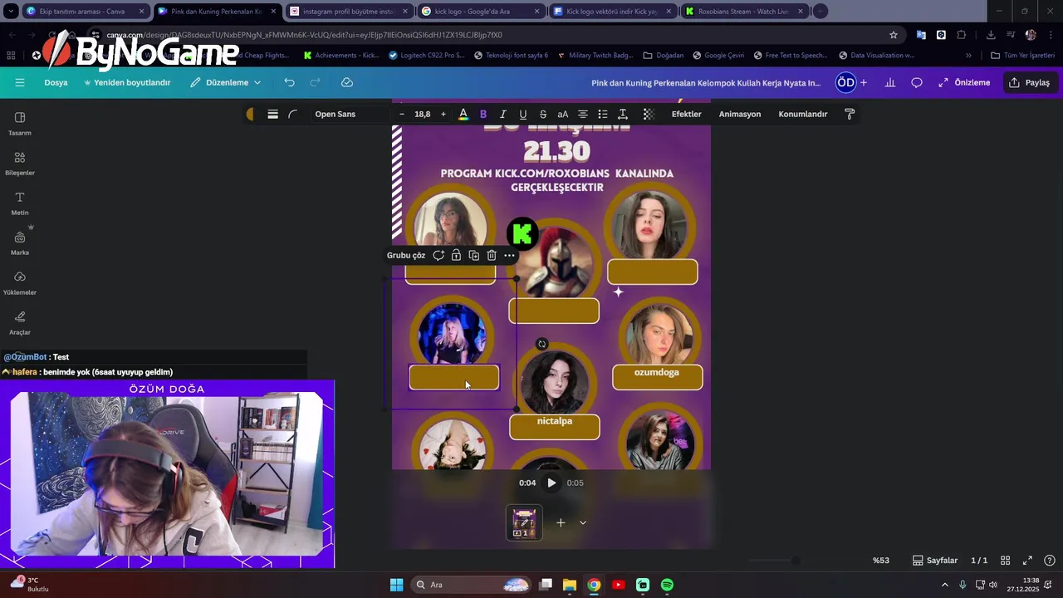This screenshot has width=1063, height=598.
Task: Open line spacing options
Action: [623, 114]
